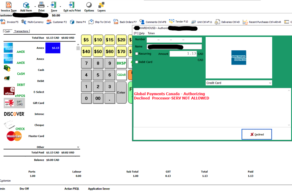292x191 pixels.
Task: Select the CASH payment icon
Action: 7,68
